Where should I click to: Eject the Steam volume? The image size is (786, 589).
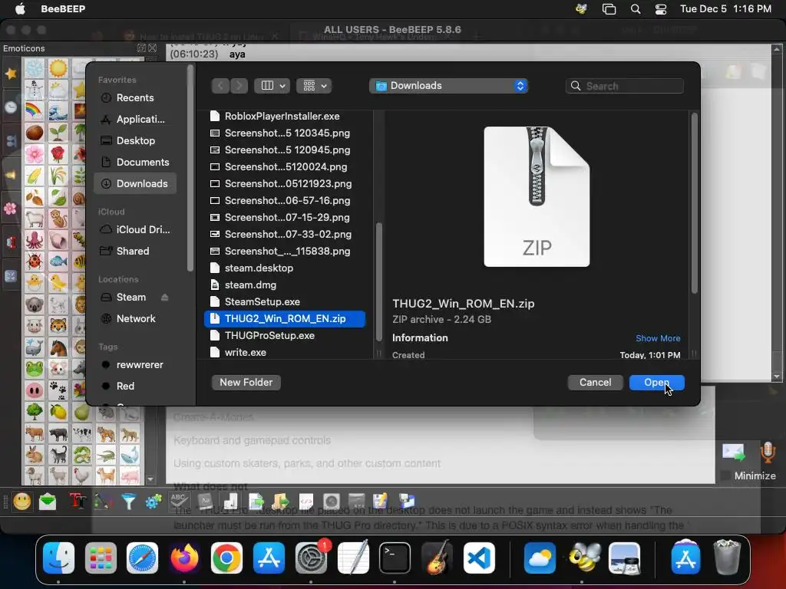(x=164, y=298)
